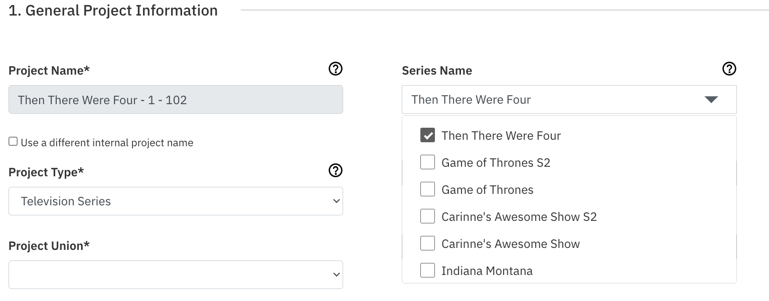The image size is (769, 301).
Task: Uncheck 'Then There Were Four' series checkbox
Action: click(427, 135)
